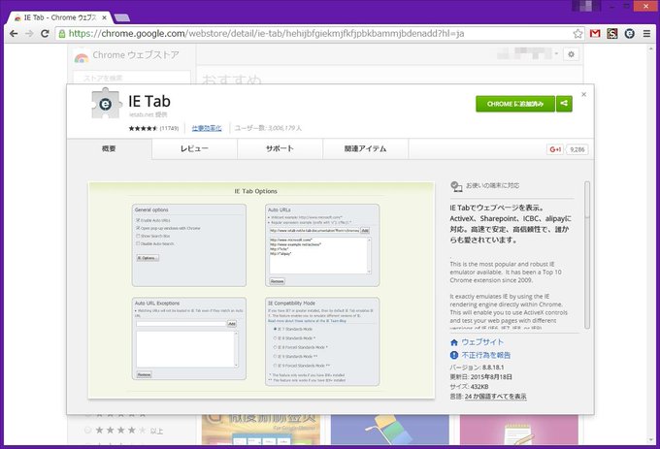
Task: Open the Gmail extension icon
Action: coord(595,34)
